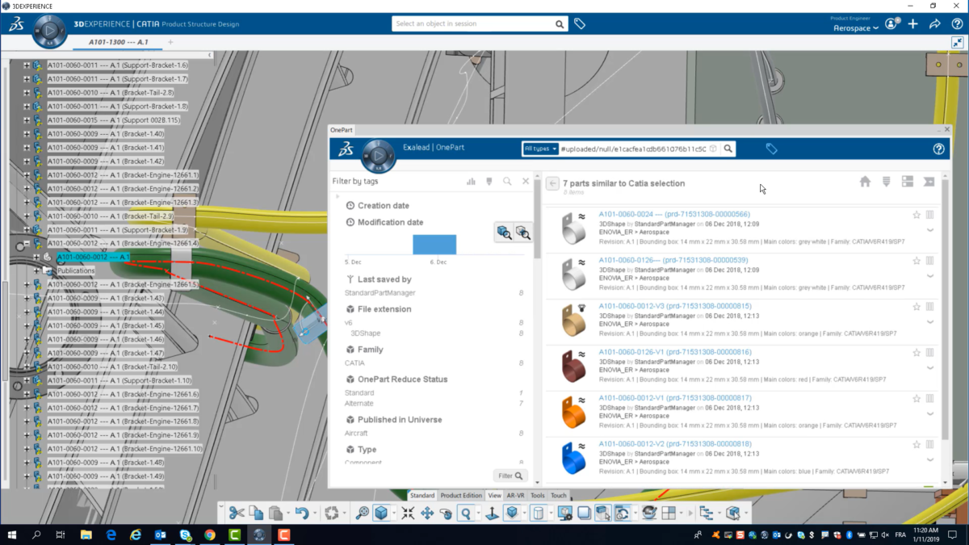The image size is (969, 545).
Task: Collapse tree node Bracket-Engine-12661.4
Action: pyautogui.click(x=27, y=243)
